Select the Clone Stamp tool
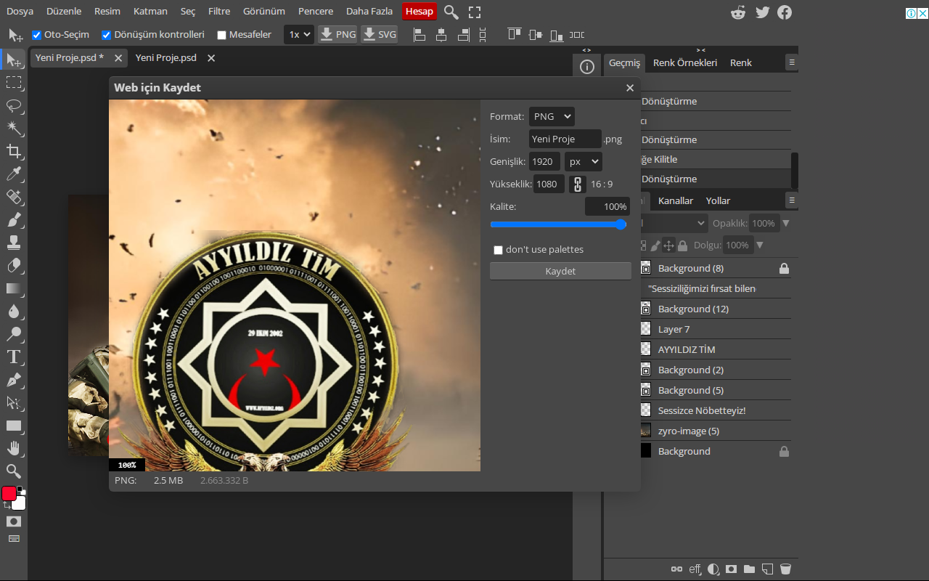Image resolution: width=929 pixels, height=581 pixels. pyautogui.click(x=14, y=243)
